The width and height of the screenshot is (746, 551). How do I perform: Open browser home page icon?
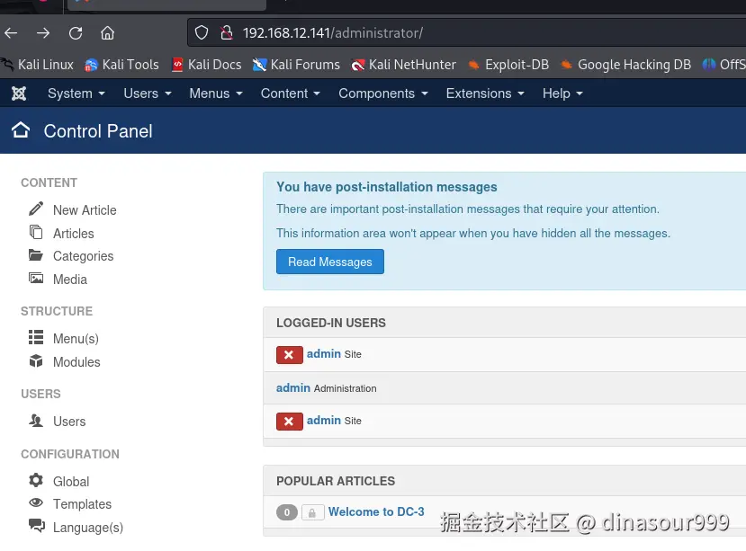coord(107,32)
